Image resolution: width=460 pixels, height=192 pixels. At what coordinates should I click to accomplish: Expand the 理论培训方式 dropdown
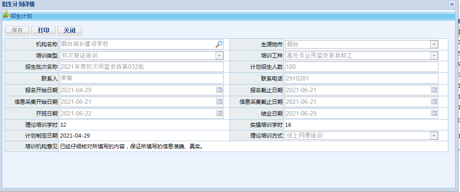434,135
